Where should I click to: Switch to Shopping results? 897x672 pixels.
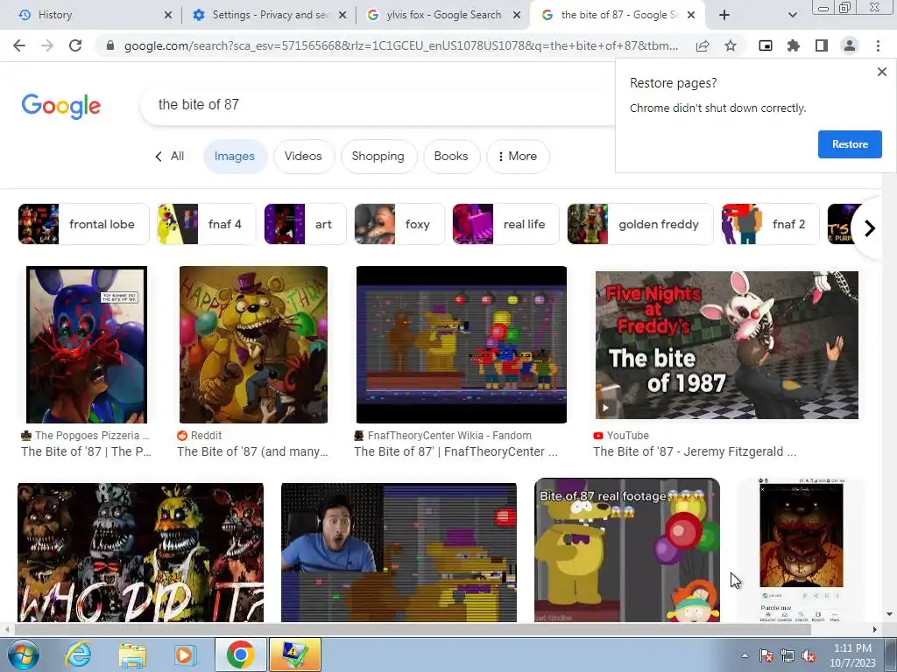click(378, 157)
